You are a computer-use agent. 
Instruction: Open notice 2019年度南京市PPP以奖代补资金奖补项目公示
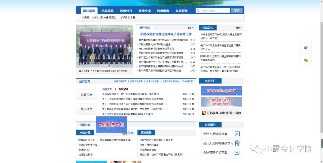(x=221, y=36)
